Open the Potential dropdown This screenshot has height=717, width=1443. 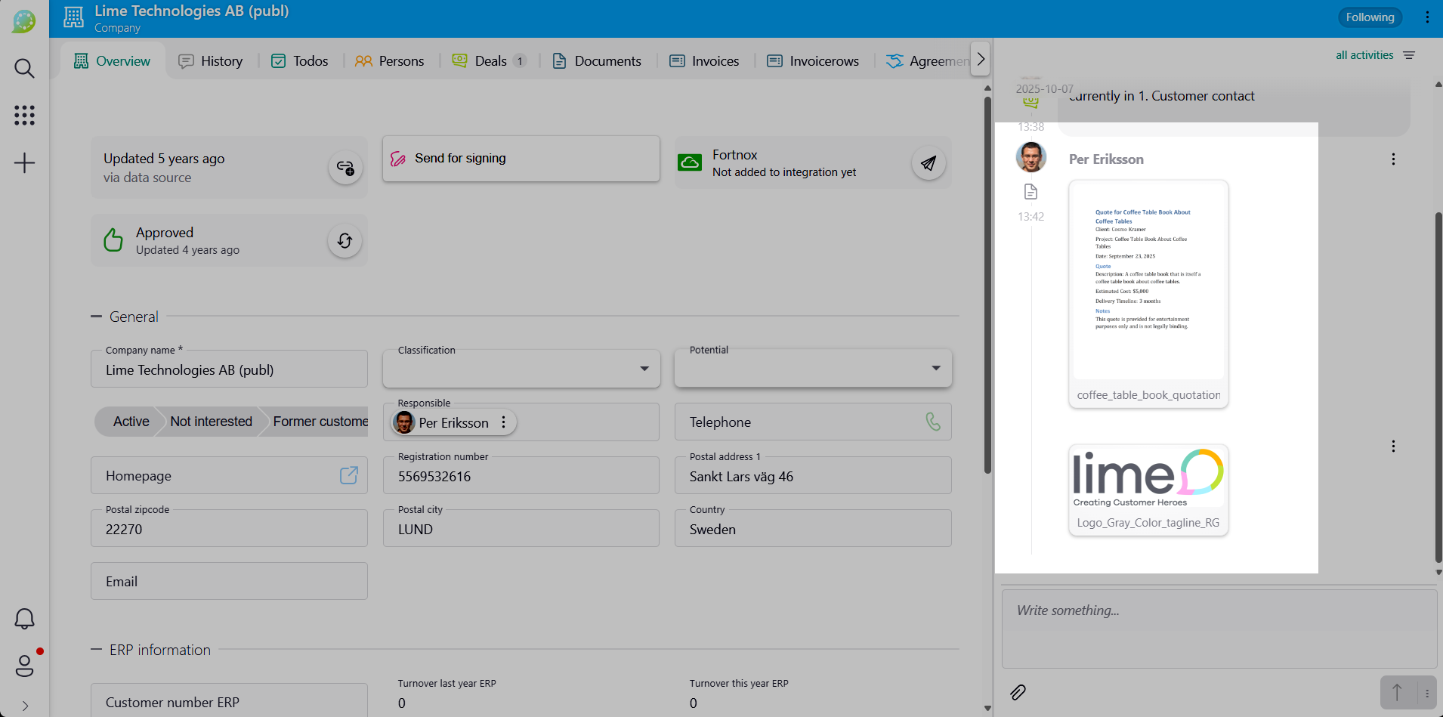(x=813, y=368)
